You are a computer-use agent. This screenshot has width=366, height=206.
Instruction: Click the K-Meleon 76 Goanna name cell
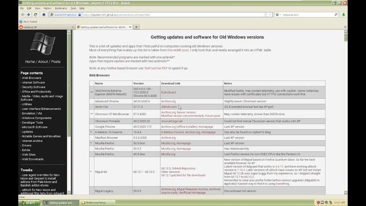click(113, 132)
